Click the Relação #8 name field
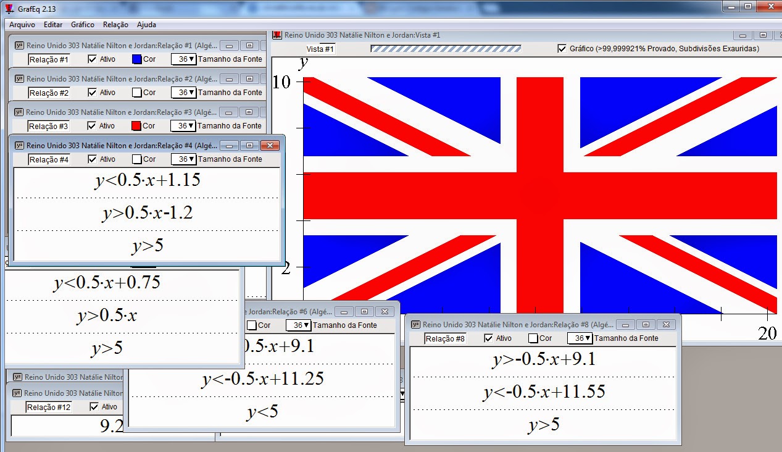Viewport: 782px width, 452px height. click(445, 338)
